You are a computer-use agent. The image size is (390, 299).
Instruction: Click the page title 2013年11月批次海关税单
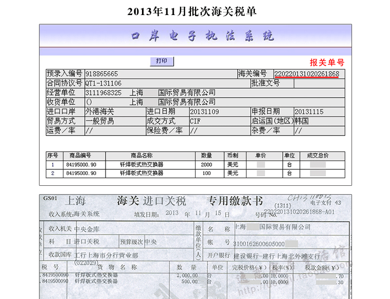(x=192, y=11)
